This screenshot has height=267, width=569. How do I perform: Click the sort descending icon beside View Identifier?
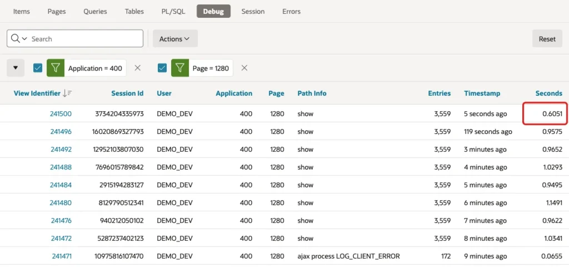(67, 93)
